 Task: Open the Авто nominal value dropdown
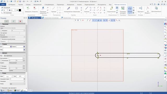pos(7,28)
